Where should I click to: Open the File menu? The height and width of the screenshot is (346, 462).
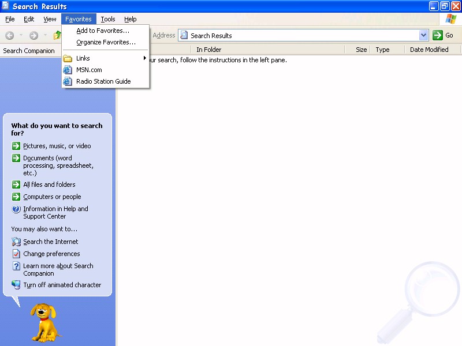[10, 19]
